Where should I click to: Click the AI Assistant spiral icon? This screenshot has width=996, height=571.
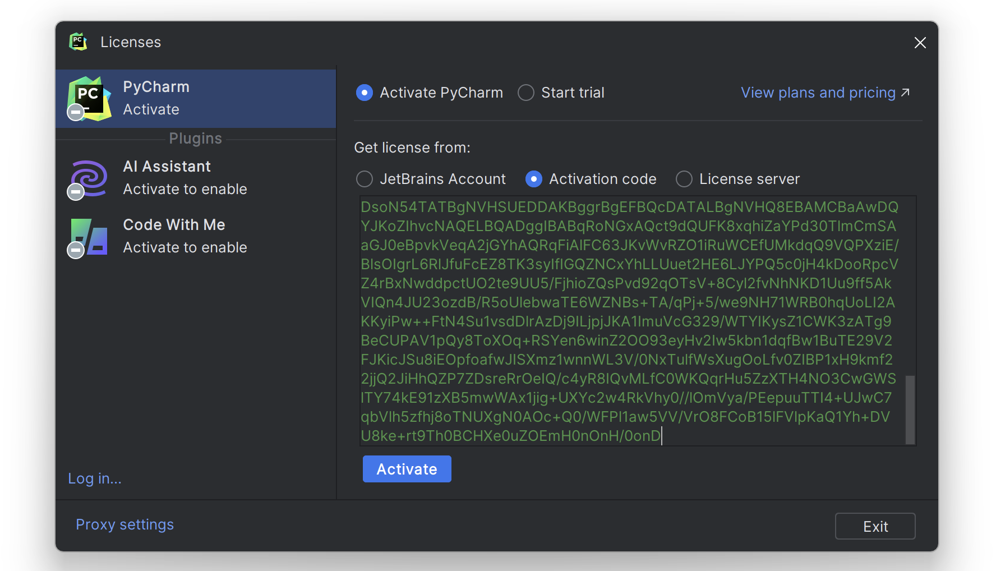[89, 179]
